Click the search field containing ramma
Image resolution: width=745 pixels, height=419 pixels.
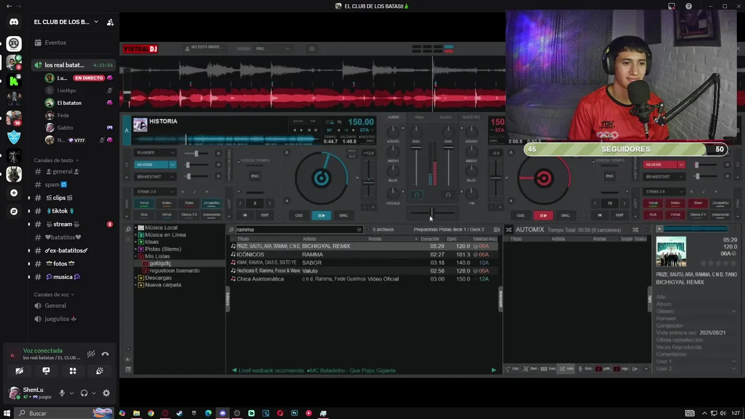(299, 229)
